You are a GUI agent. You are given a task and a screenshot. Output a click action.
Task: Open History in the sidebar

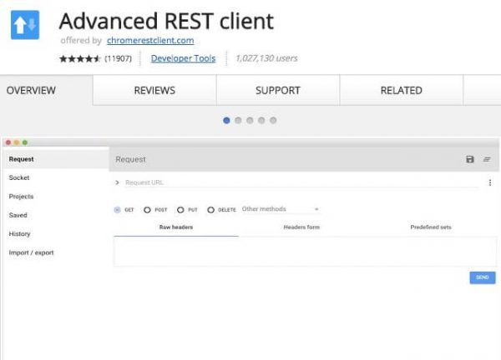pos(56,233)
